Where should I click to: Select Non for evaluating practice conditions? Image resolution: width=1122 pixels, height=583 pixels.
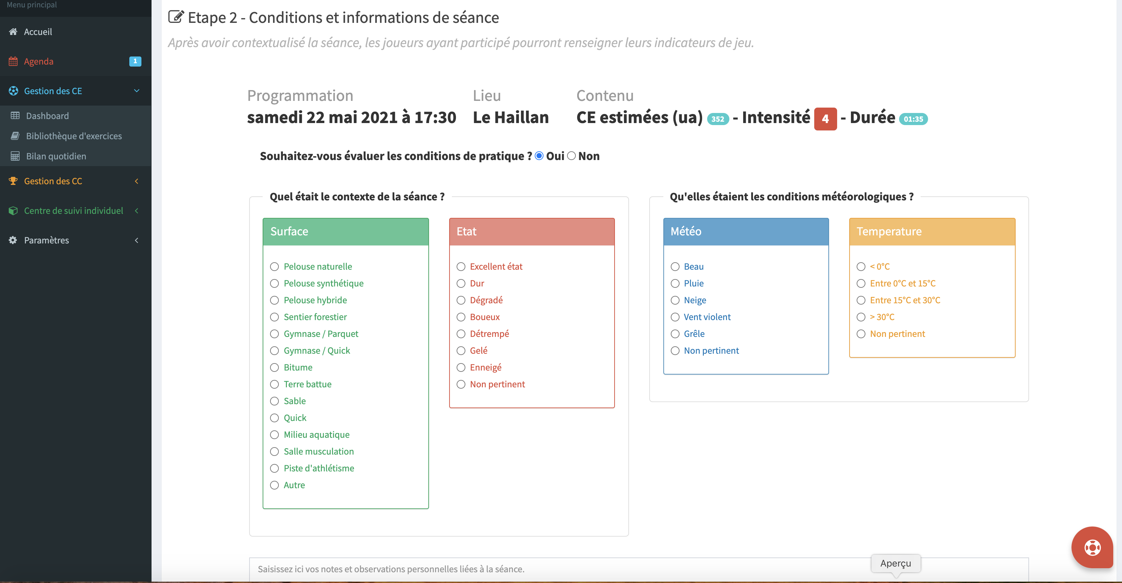click(571, 156)
